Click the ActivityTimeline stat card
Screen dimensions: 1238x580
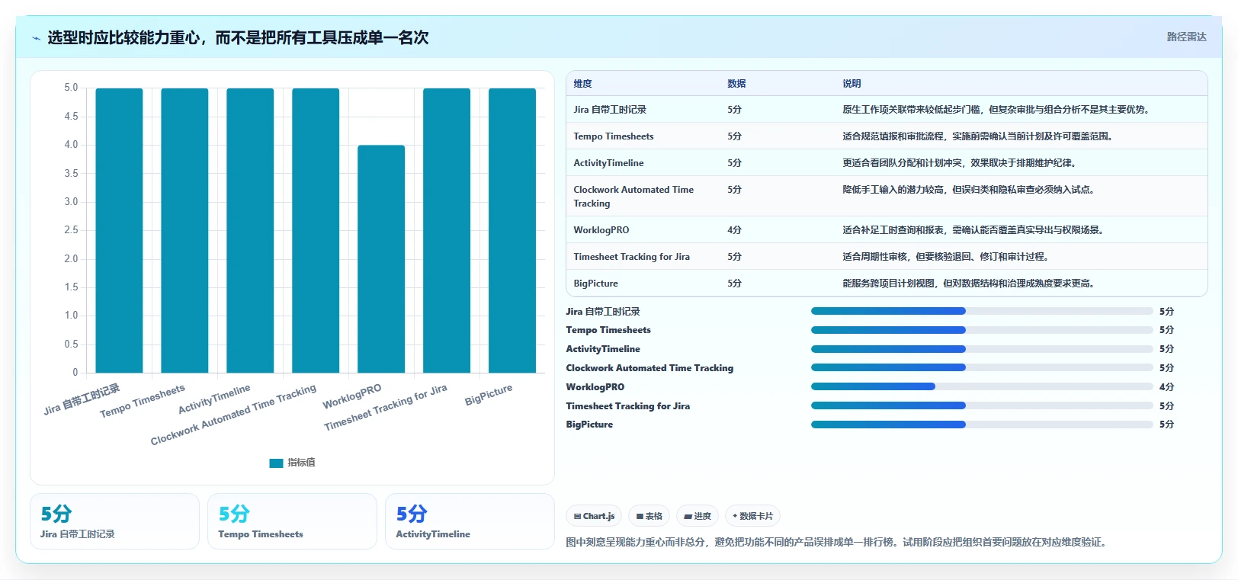470,521
